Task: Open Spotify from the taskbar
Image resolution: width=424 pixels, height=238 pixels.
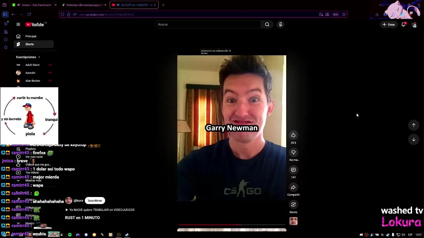Action: pos(70,235)
